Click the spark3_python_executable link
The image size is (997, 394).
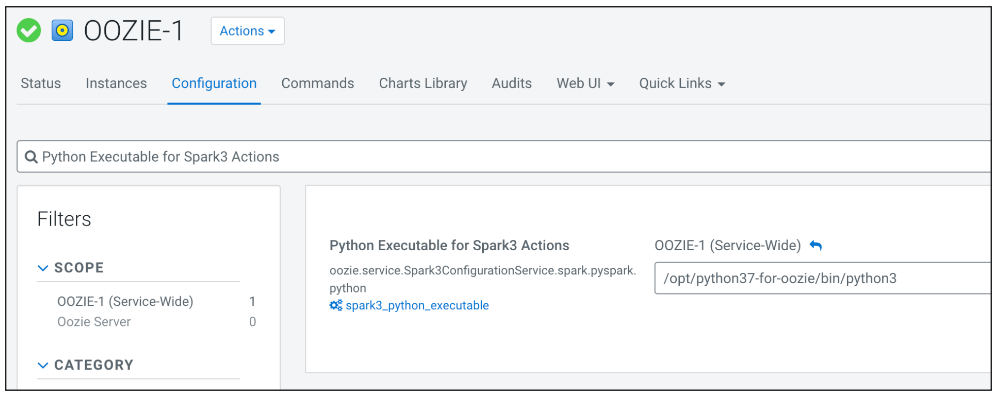click(417, 305)
